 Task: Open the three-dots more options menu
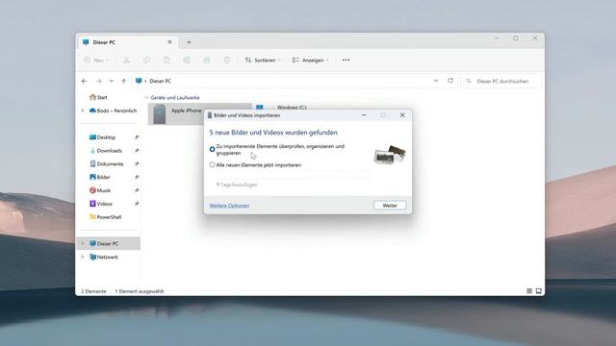(346, 60)
